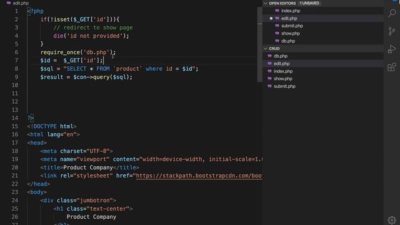400x225 pixels.
Task: Click PHP icon beside db.php in Open Editors
Action: coord(277,41)
